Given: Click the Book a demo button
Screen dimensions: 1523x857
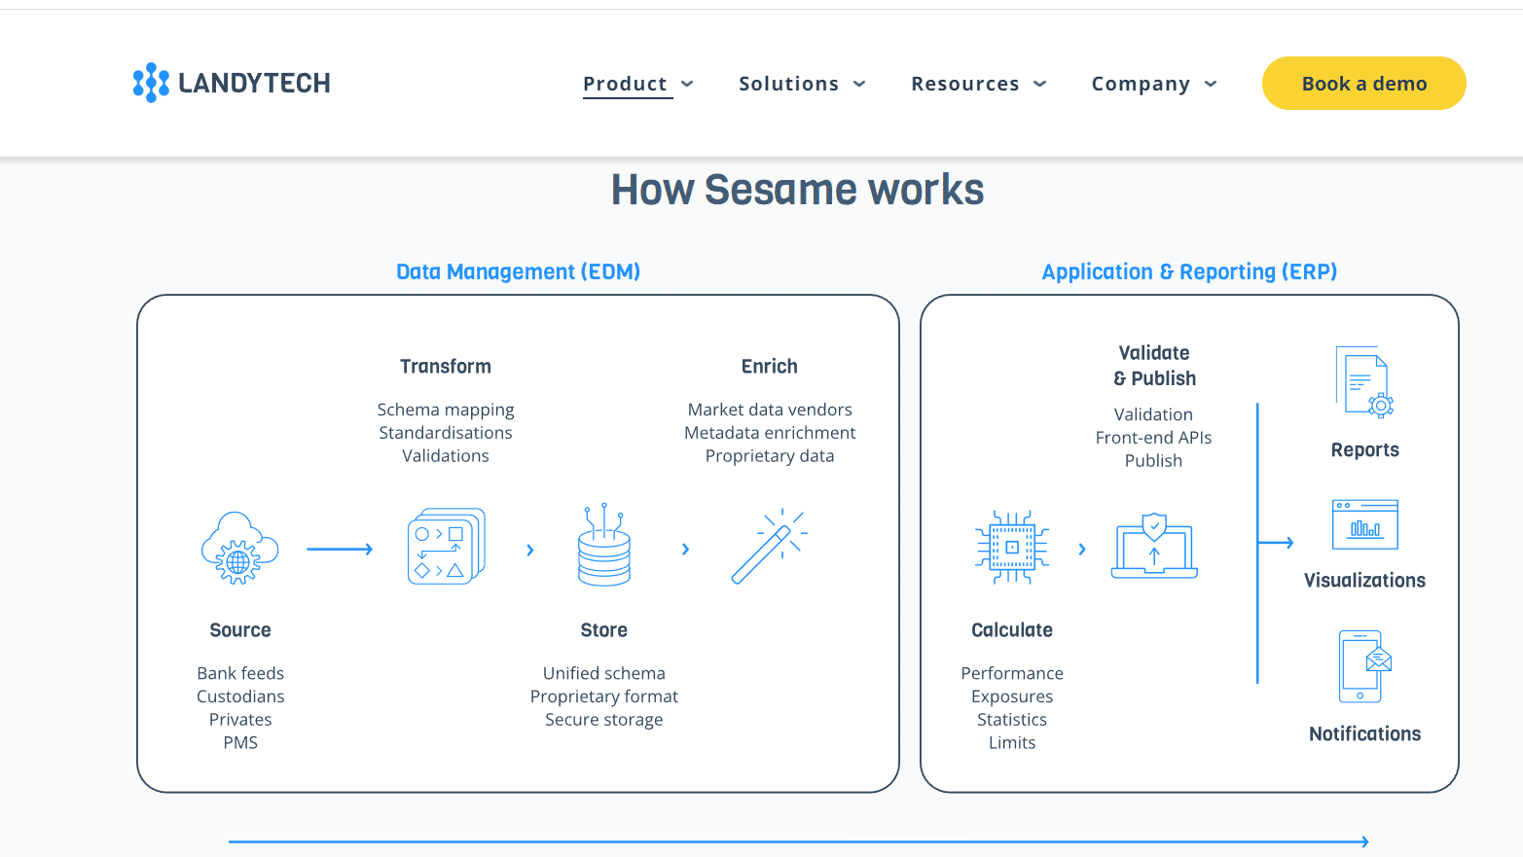Looking at the screenshot, I should [1364, 84].
